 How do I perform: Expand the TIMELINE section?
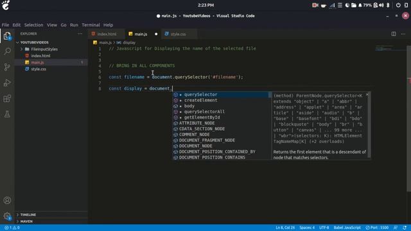[x=28, y=215]
